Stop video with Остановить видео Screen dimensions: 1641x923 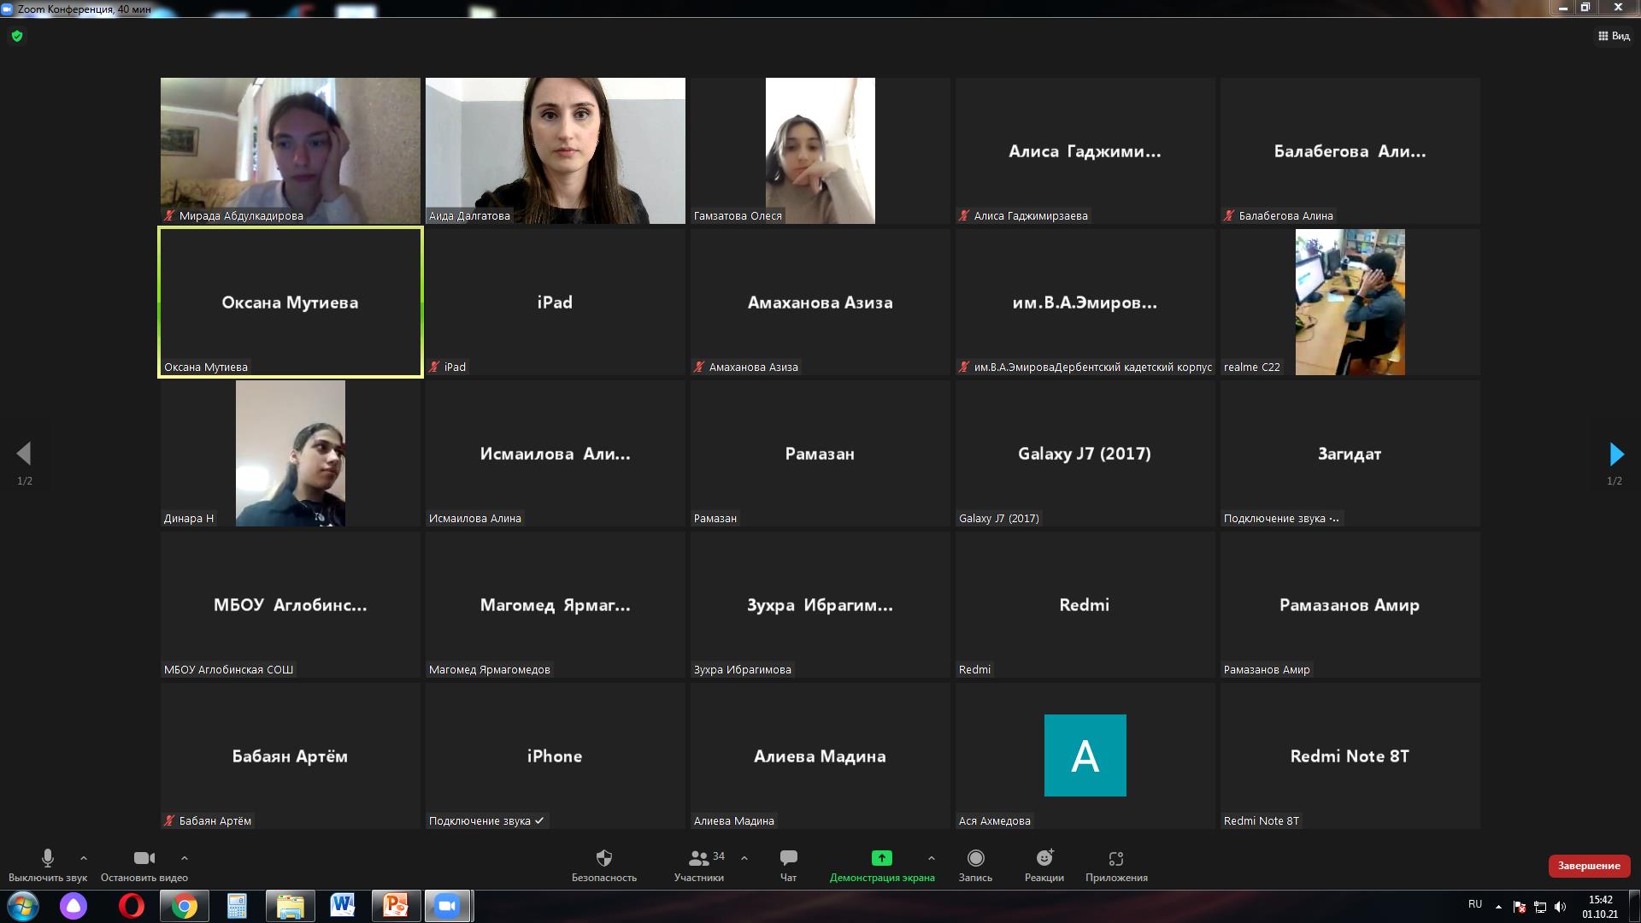click(x=144, y=858)
